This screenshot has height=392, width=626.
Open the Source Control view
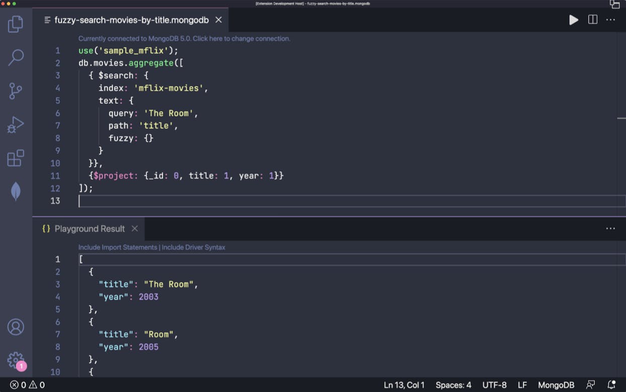(x=16, y=91)
